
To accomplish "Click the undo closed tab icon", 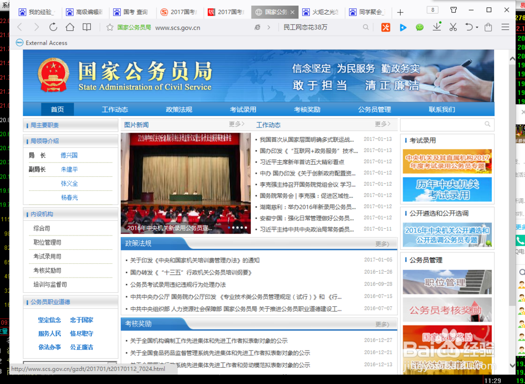I will pyautogui.click(x=469, y=27).
